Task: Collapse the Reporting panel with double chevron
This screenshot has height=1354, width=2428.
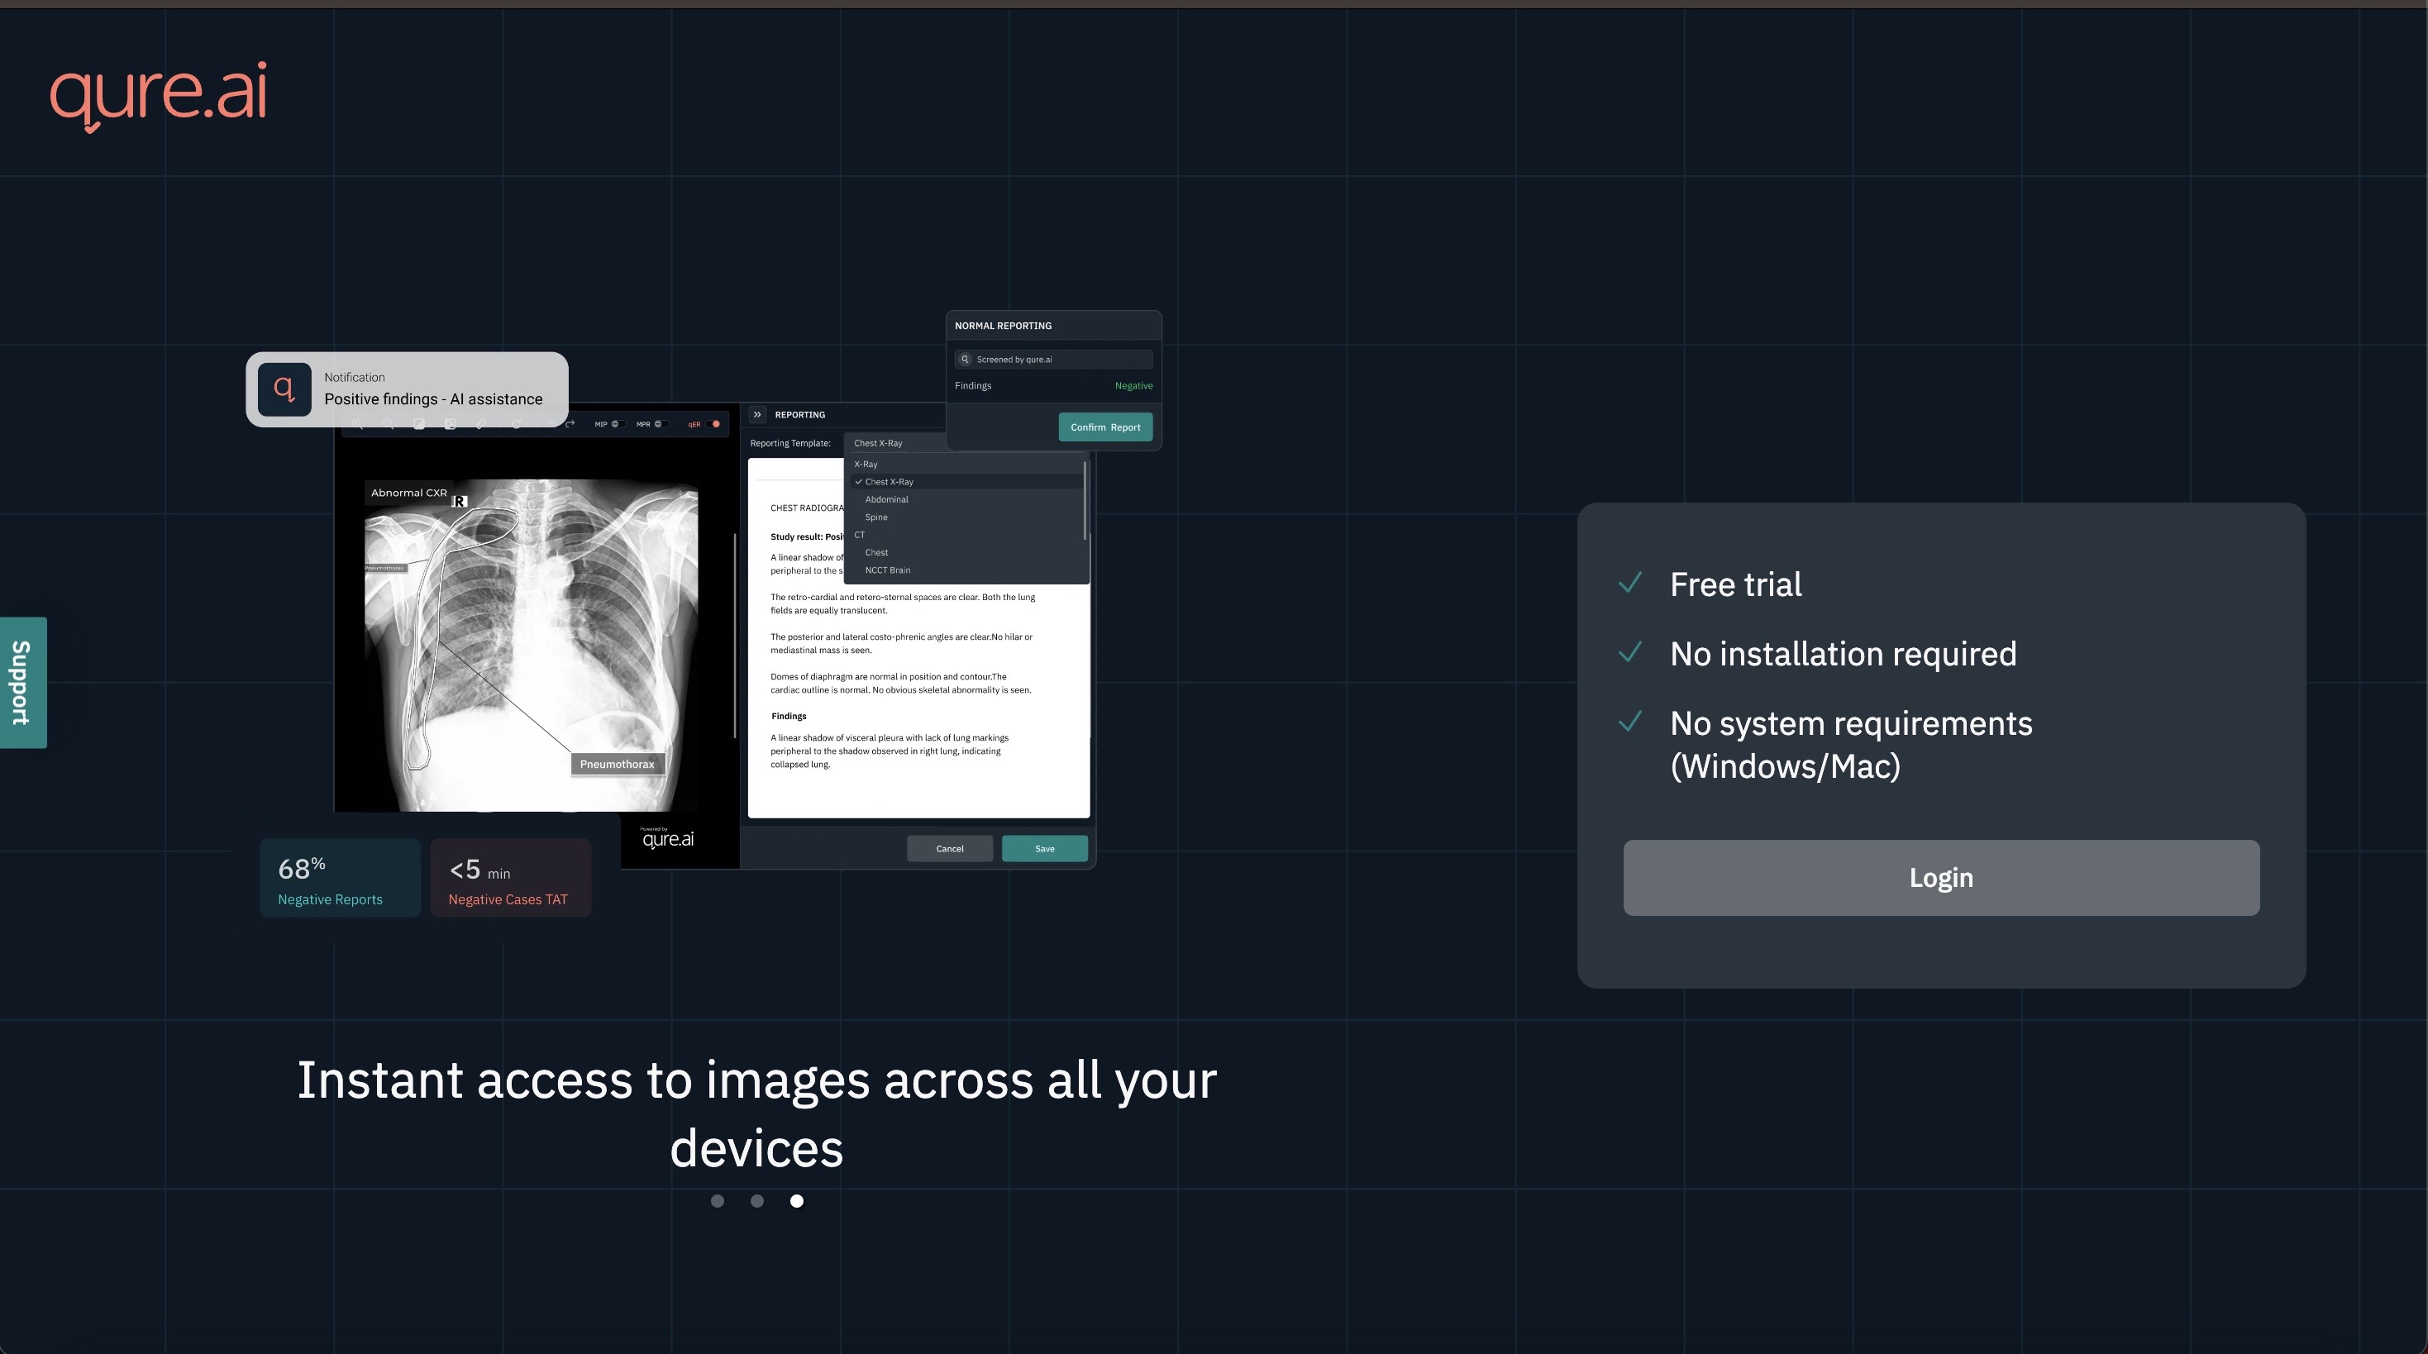Action: tap(757, 415)
